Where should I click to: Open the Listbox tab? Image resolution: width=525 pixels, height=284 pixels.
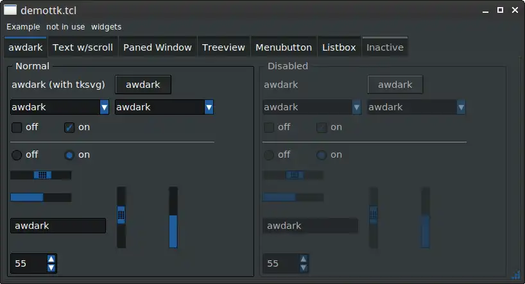pyautogui.click(x=339, y=47)
